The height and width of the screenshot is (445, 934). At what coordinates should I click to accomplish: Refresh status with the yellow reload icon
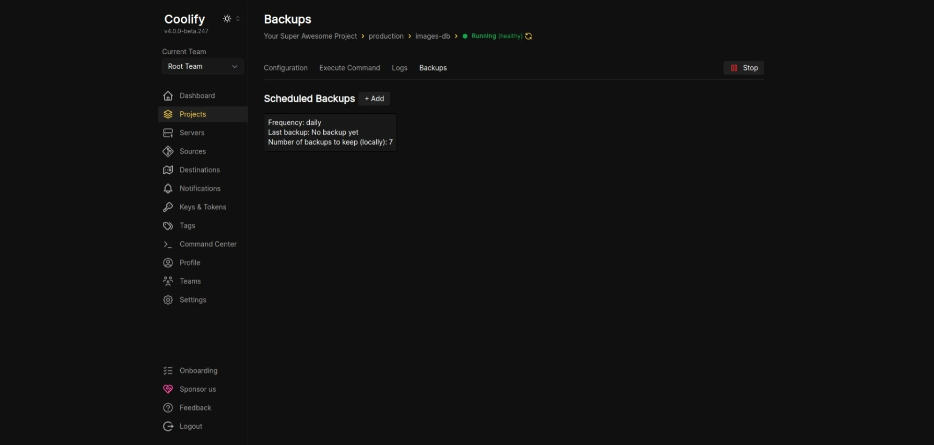click(529, 36)
